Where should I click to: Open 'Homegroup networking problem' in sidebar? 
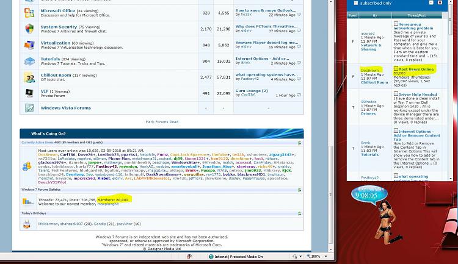click(x=413, y=26)
